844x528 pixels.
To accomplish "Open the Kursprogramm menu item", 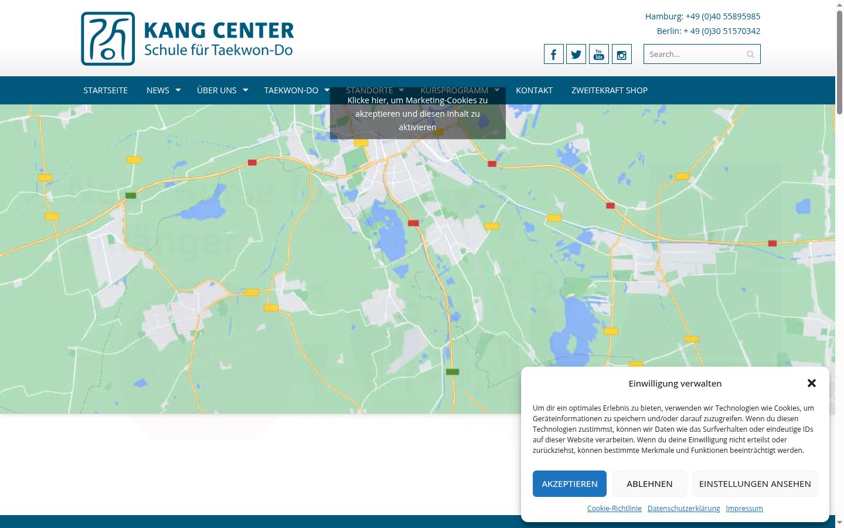I will [x=454, y=90].
